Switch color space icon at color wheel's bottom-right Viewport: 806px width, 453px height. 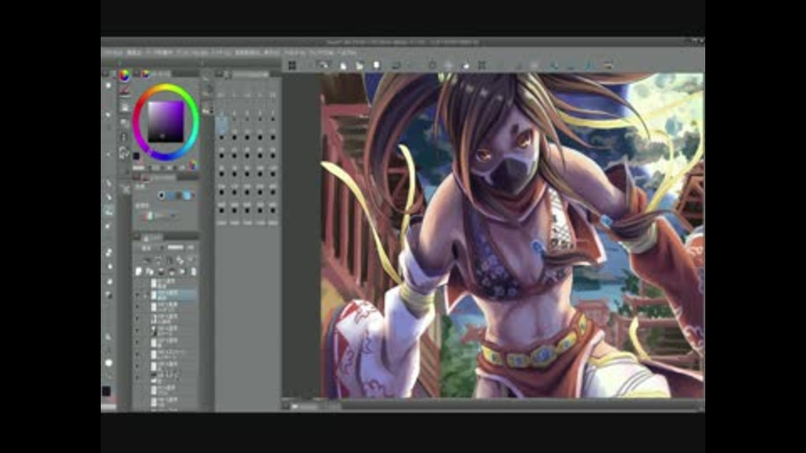tap(192, 164)
